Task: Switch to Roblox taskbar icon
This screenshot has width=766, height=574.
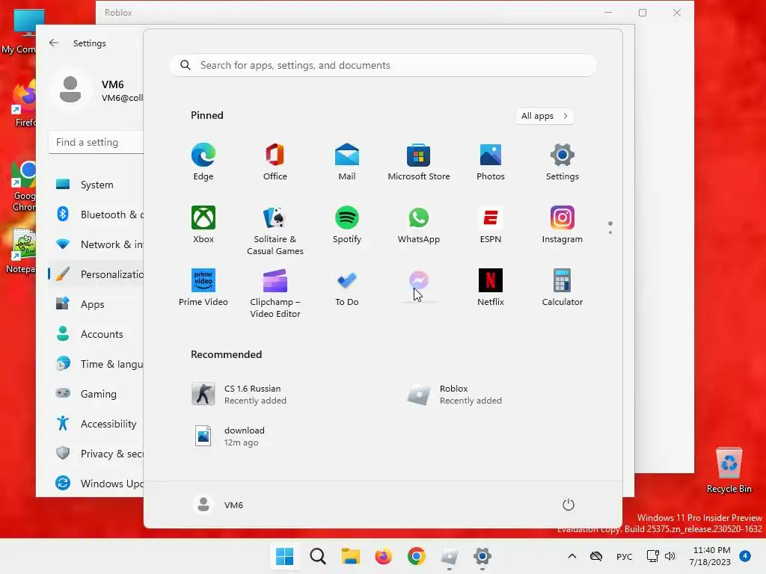Action: [450, 556]
